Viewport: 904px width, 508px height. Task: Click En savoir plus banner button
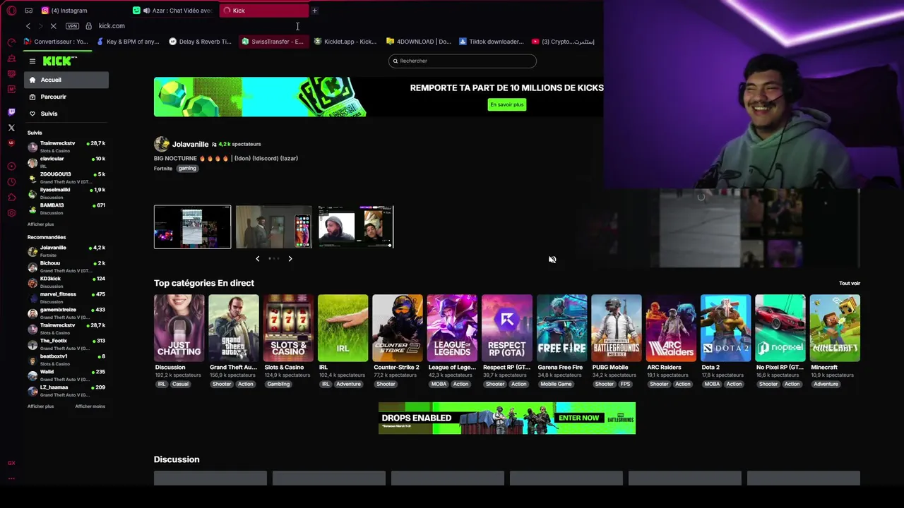[507, 104]
